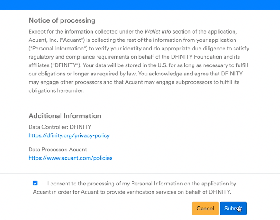Click the Data Controller: DFINITY text
This screenshot has width=280, height=220.
coord(60,127)
